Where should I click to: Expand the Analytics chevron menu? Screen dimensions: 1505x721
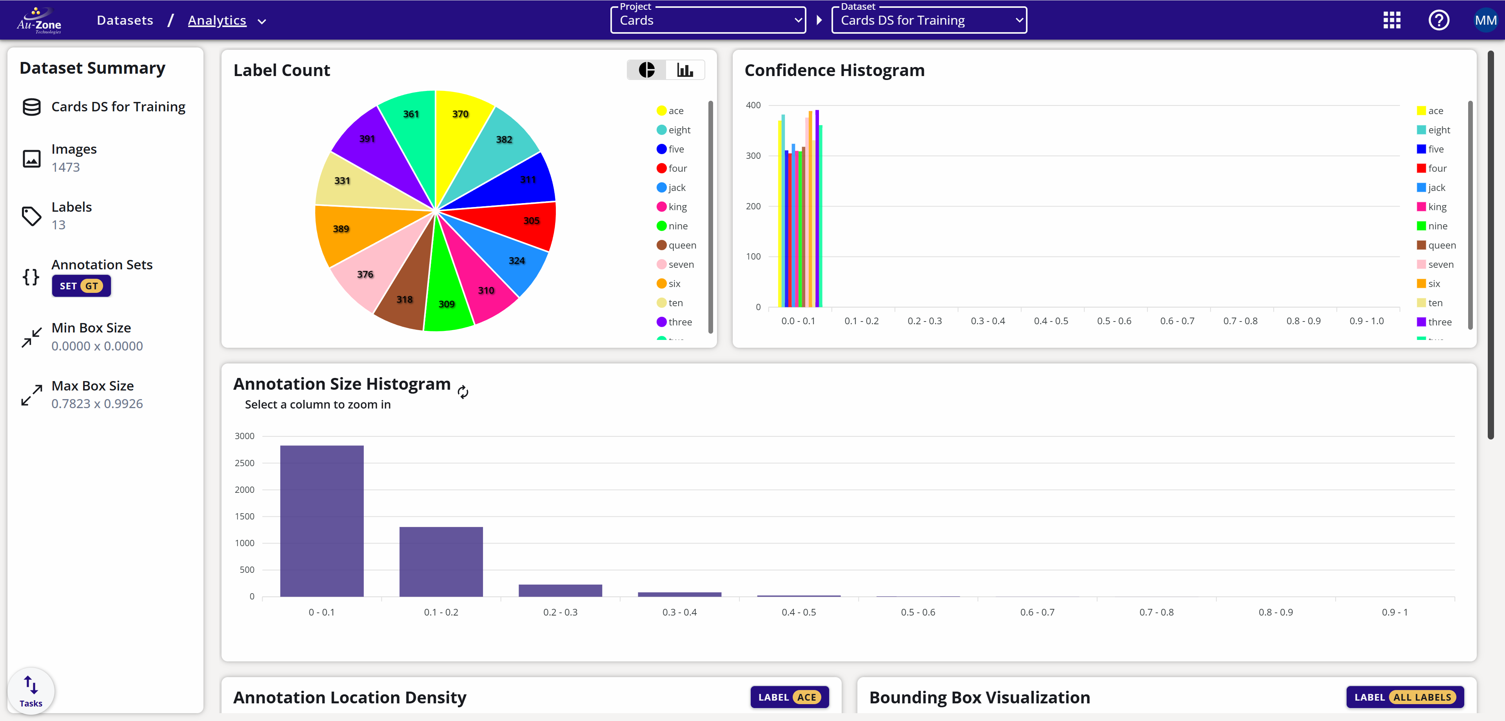tap(262, 21)
